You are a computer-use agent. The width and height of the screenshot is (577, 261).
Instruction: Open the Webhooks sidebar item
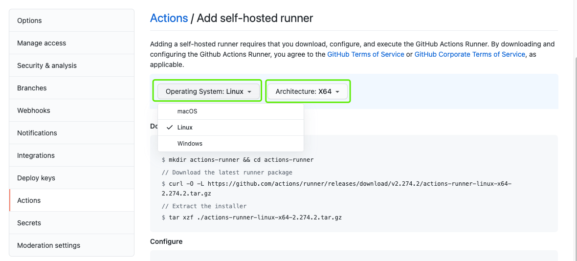(72, 110)
